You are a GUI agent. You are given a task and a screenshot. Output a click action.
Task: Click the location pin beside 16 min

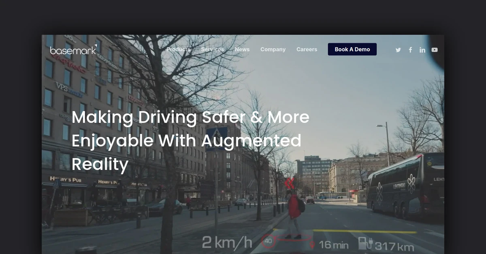tap(312, 245)
